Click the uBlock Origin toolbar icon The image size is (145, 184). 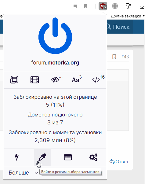(x=103, y=6)
